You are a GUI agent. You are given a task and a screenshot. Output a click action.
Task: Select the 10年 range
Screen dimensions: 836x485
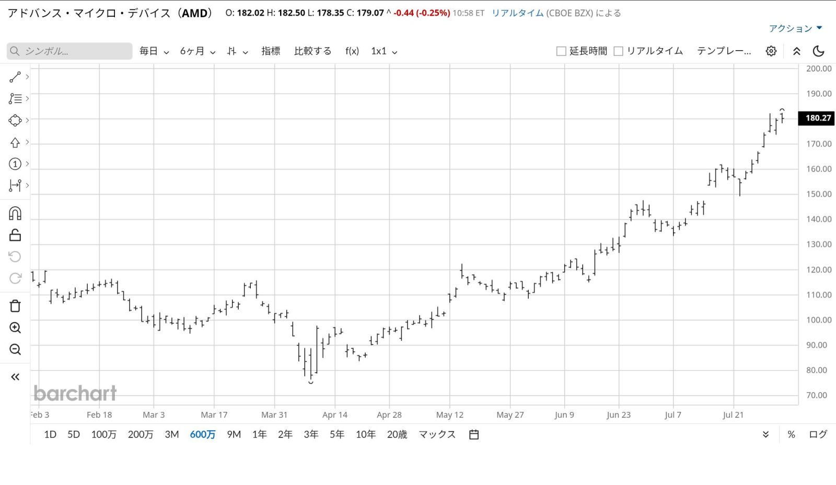tap(366, 434)
